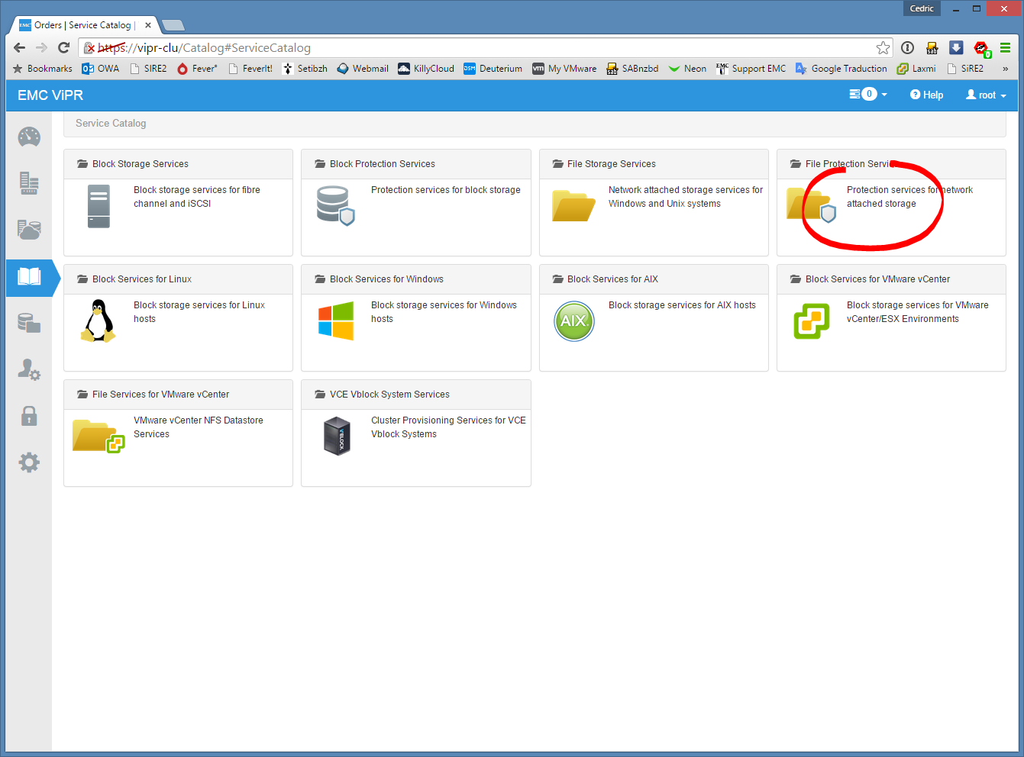This screenshot has height=757, width=1024.
Task: Click the green VMware vCenter squares icon
Action: (811, 321)
